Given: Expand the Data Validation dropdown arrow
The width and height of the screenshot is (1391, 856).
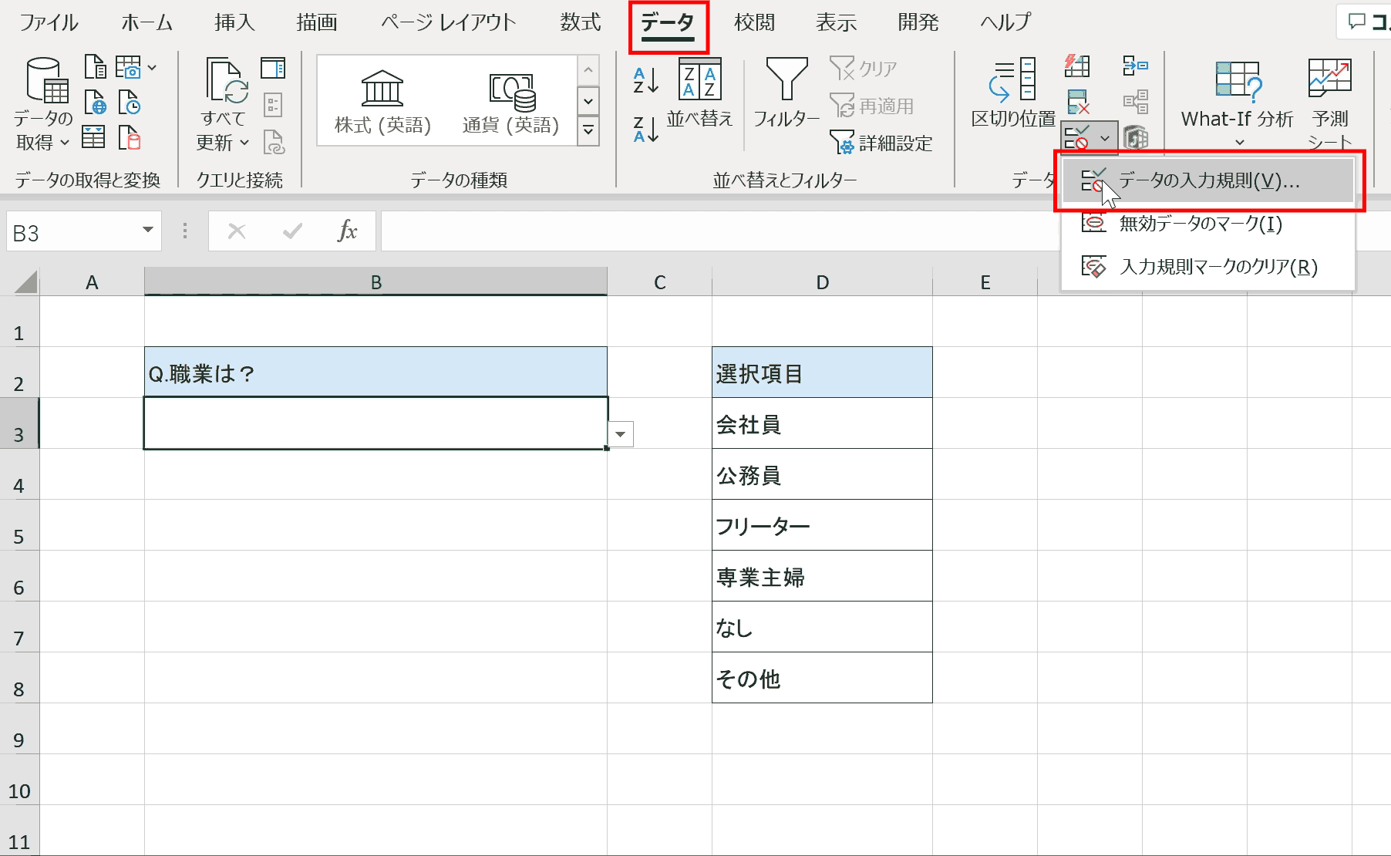Looking at the screenshot, I should tap(1106, 138).
